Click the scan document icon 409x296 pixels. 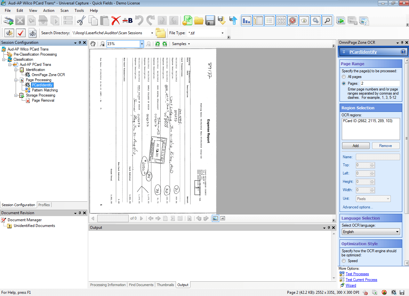[x=9, y=21]
